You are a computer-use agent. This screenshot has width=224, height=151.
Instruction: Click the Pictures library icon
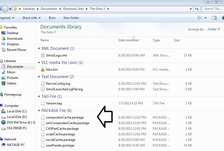(3, 78)
